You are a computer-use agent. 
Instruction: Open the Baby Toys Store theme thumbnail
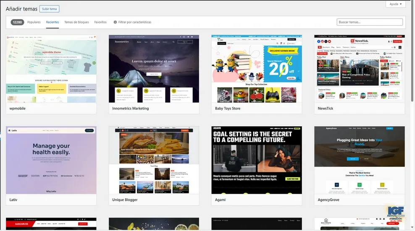[257, 69]
